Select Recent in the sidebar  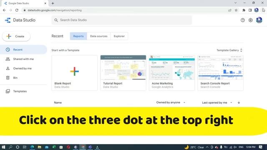(23, 50)
